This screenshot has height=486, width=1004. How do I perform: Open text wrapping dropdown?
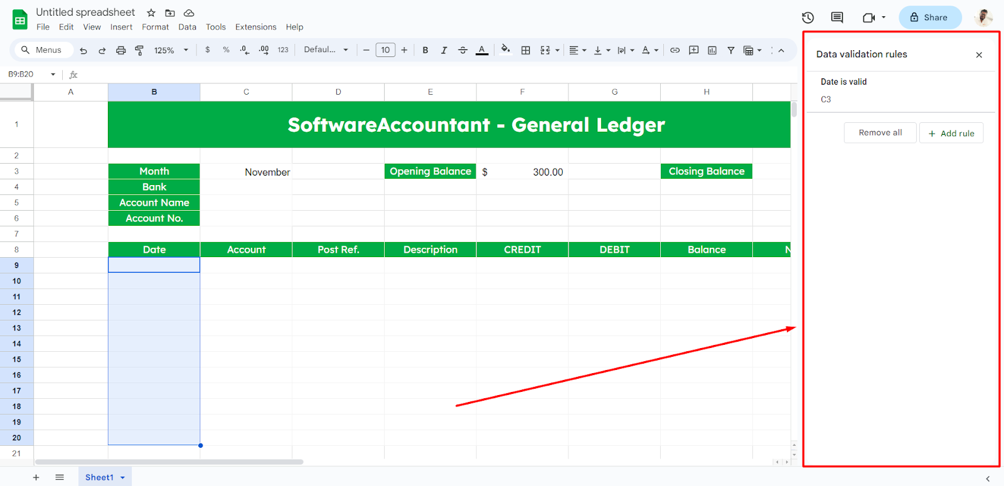click(626, 50)
